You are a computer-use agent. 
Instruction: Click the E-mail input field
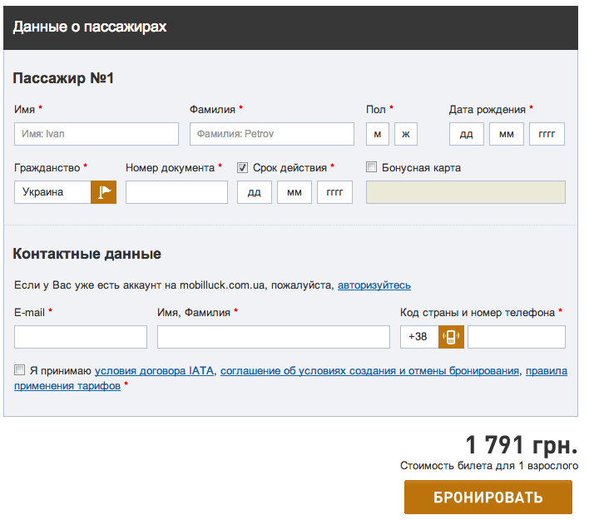coord(81,337)
